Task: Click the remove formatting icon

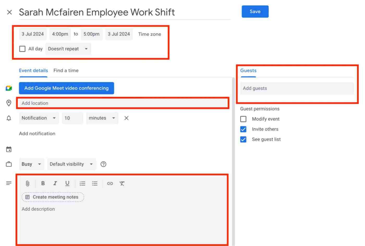Action: tap(122, 183)
